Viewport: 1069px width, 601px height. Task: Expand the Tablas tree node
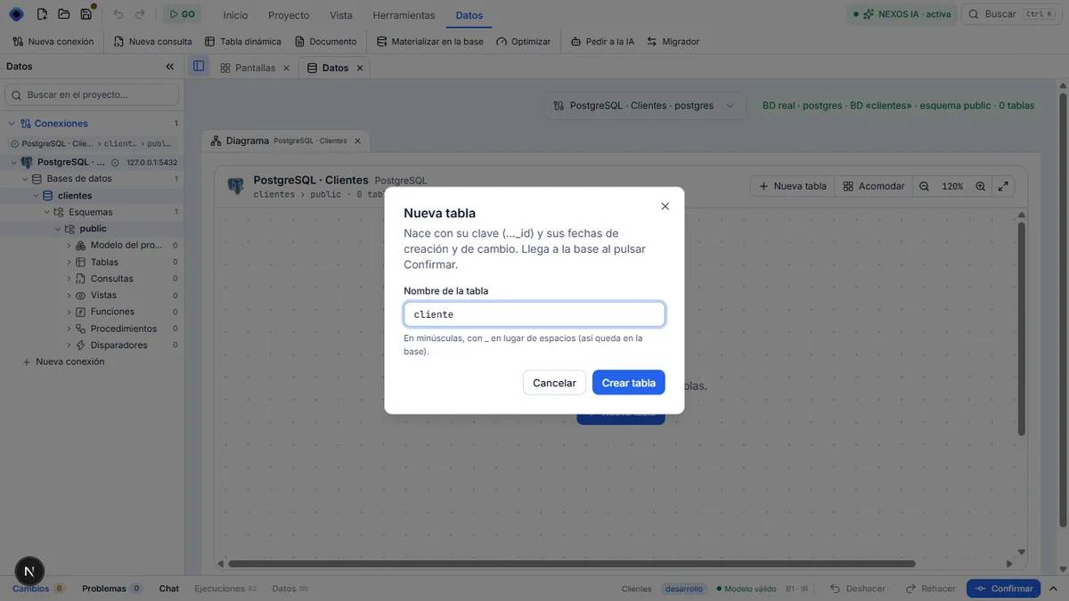[x=69, y=262]
